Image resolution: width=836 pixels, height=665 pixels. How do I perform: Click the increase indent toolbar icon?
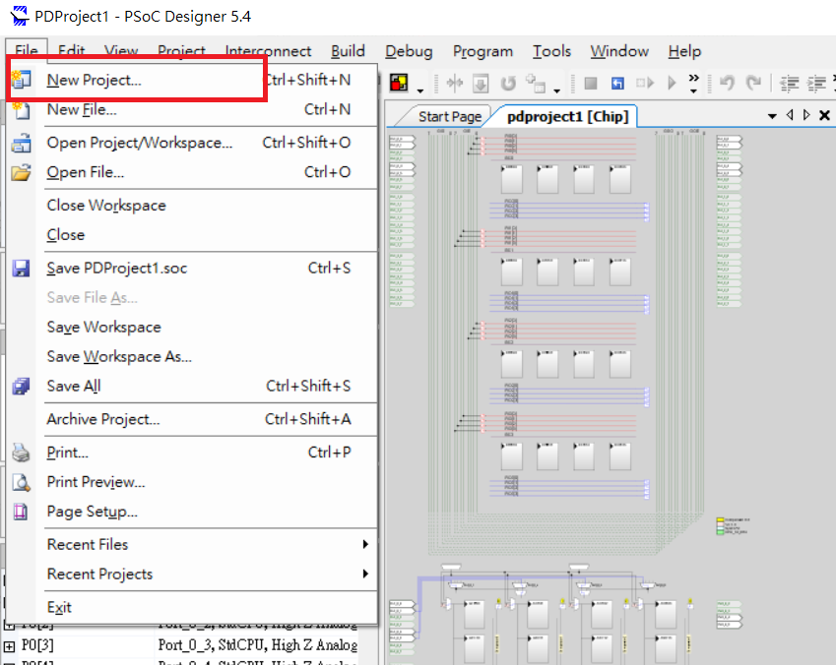817,83
